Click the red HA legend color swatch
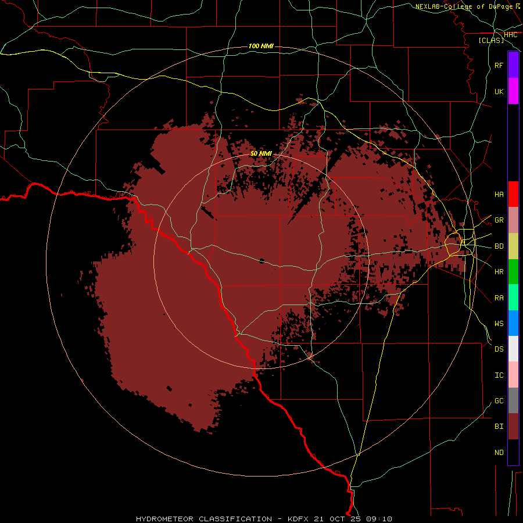This screenshot has height=523, width=523. pyautogui.click(x=513, y=194)
